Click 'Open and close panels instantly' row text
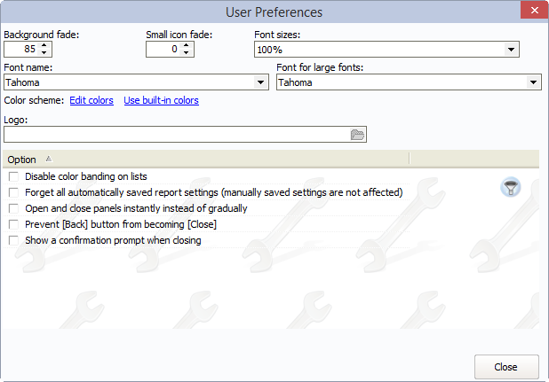549x382 pixels. (x=136, y=208)
